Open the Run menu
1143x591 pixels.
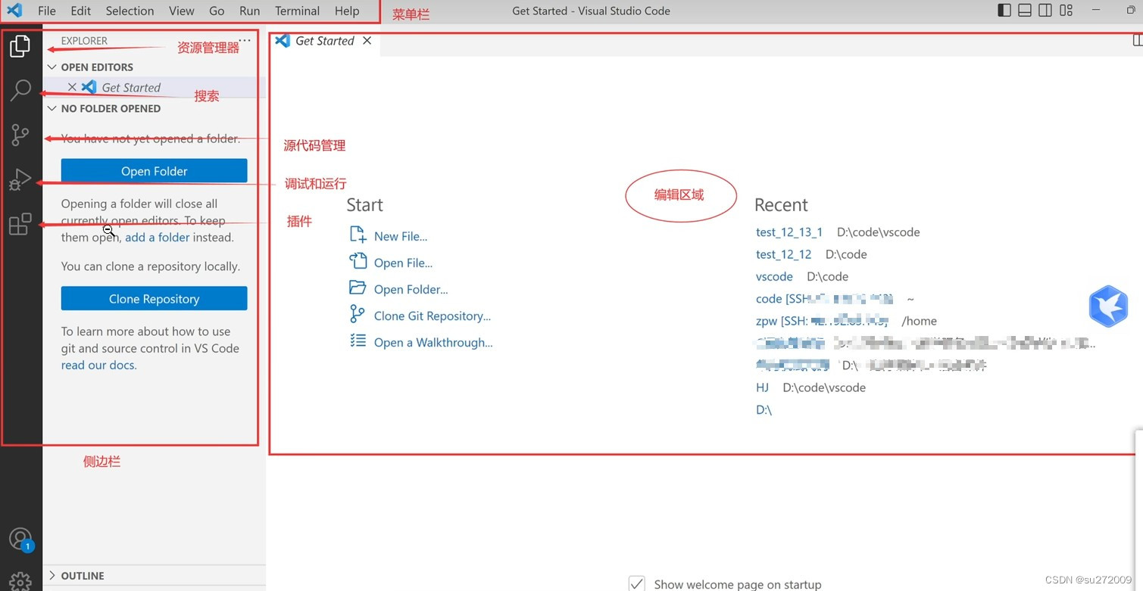249,11
